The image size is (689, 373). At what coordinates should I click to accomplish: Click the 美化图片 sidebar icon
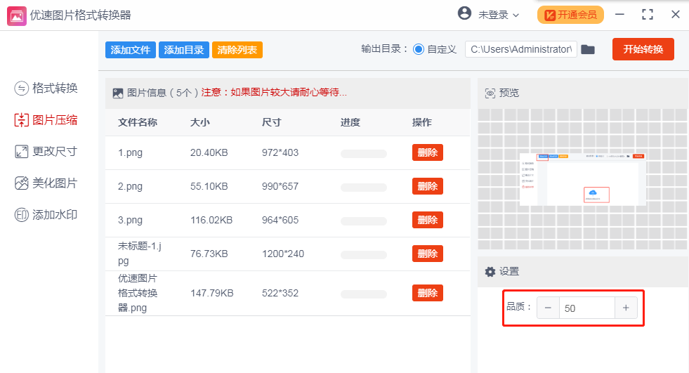pyautogui.click(x=21, y=183)
